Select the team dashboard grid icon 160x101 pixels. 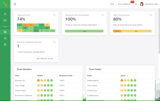[x=5, y=32]
